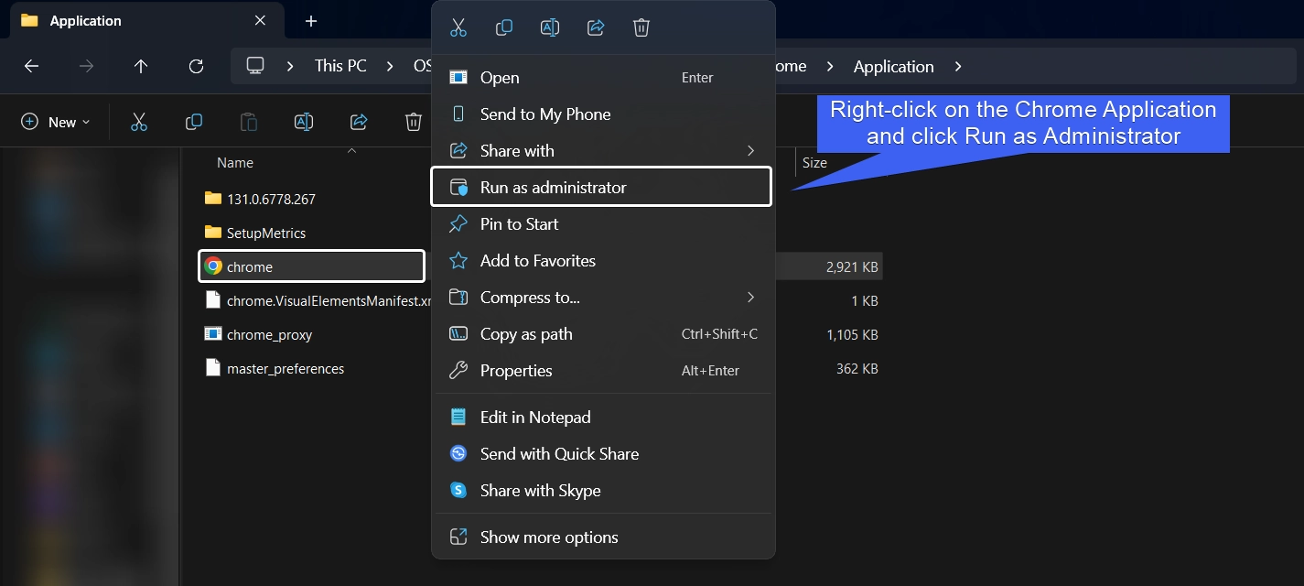The image size is (1304, 586).
Task: Open Properties from context menu
Action: (603, 371)
